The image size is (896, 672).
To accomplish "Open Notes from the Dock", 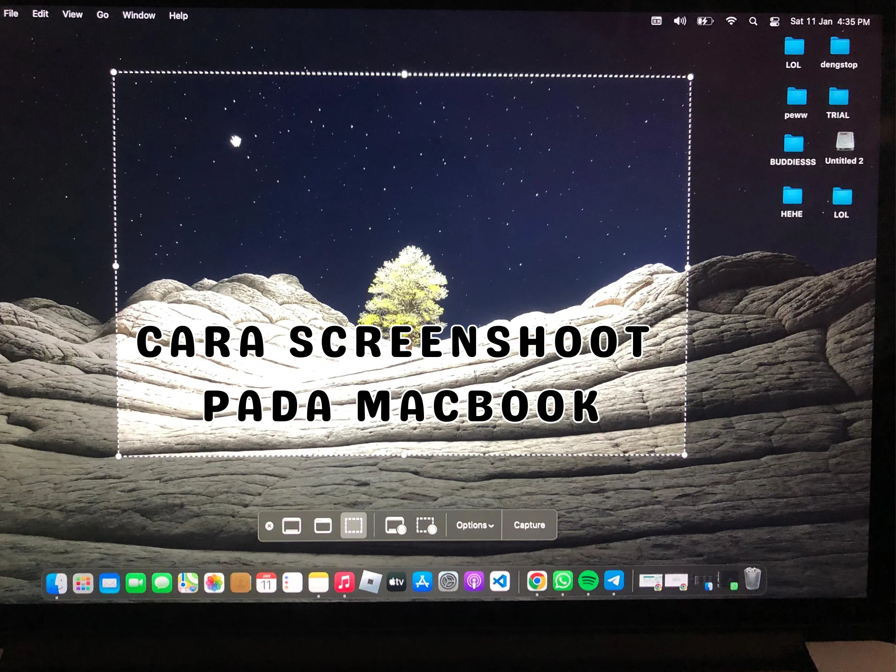I will [x=318, y=583].
